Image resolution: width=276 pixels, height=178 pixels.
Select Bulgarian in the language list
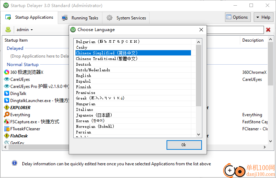pos(133,42)
